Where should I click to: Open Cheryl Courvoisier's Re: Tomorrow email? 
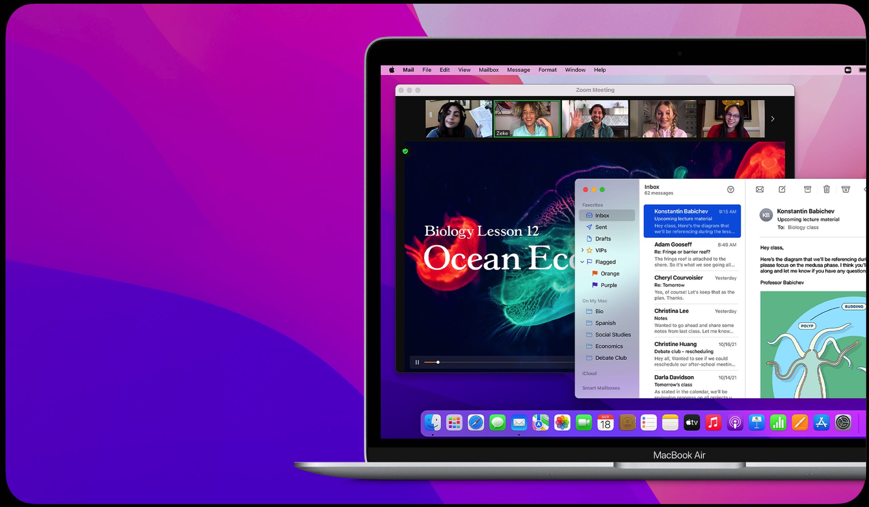tap(692, 288)
